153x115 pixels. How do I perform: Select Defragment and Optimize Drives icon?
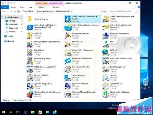point(30,44)
